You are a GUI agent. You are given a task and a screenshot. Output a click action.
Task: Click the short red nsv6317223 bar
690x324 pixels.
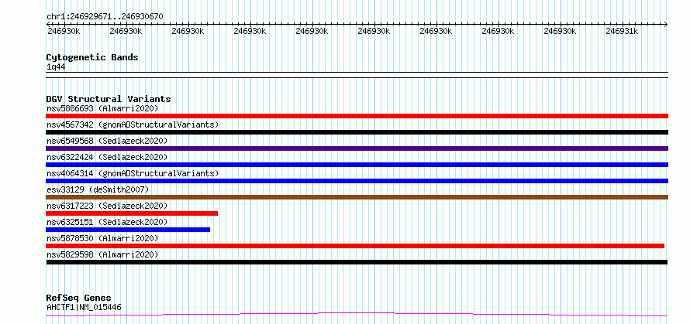coord(132,213)
